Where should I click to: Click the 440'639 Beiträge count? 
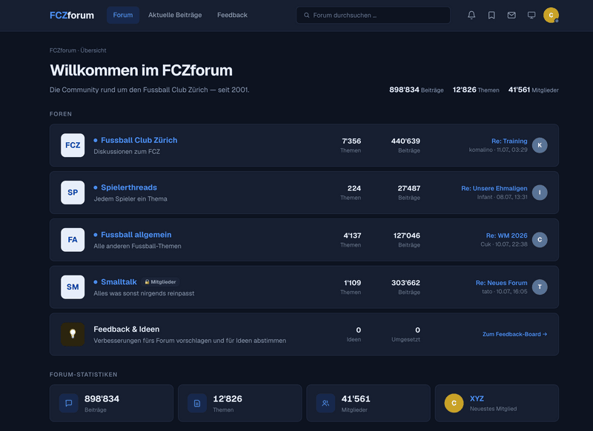(x=405, y=141)
